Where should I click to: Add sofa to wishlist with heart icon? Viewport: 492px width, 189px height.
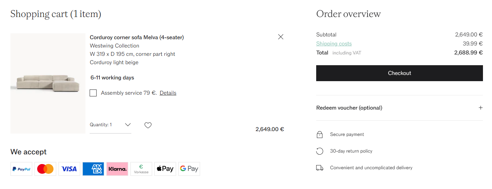click(148, 125)
